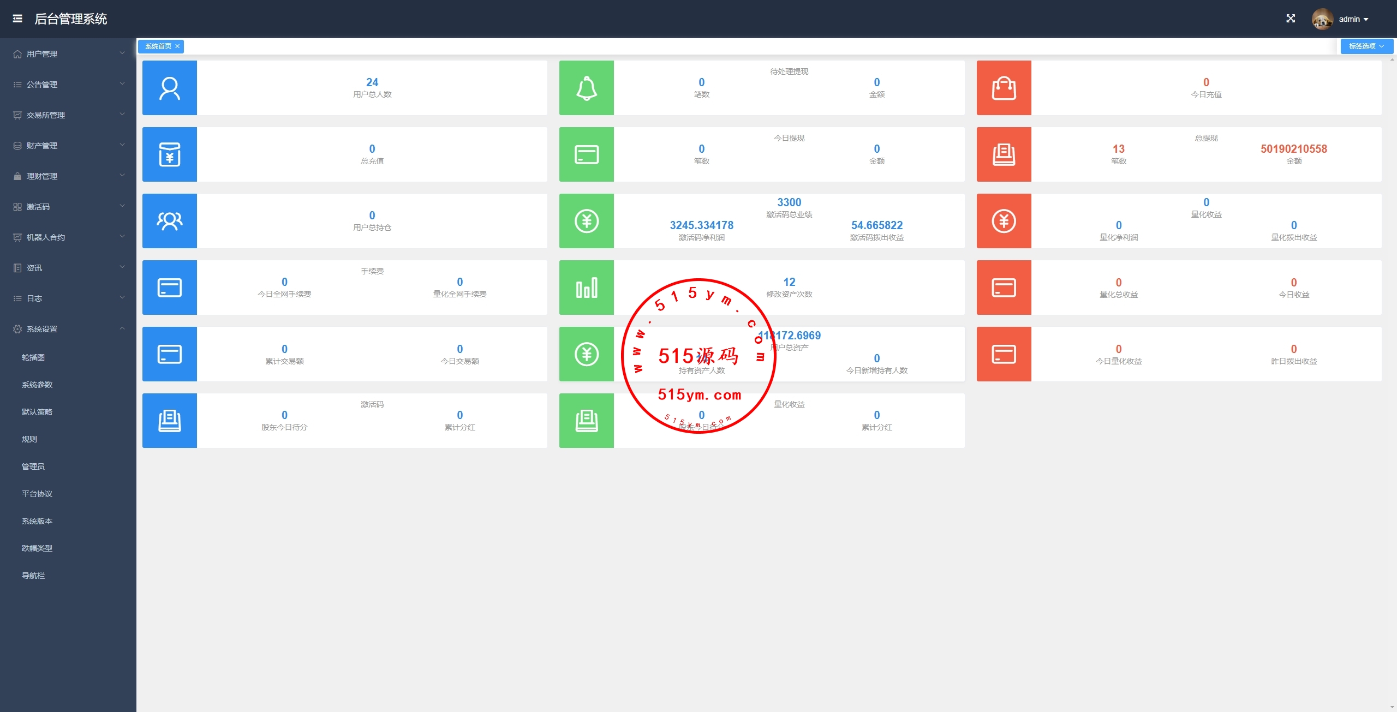1397x712 pixels.
Task: Click the admin avatar thumbnail
Action: (1322, 19)
